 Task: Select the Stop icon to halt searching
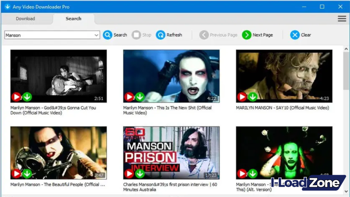coord(135,35)
